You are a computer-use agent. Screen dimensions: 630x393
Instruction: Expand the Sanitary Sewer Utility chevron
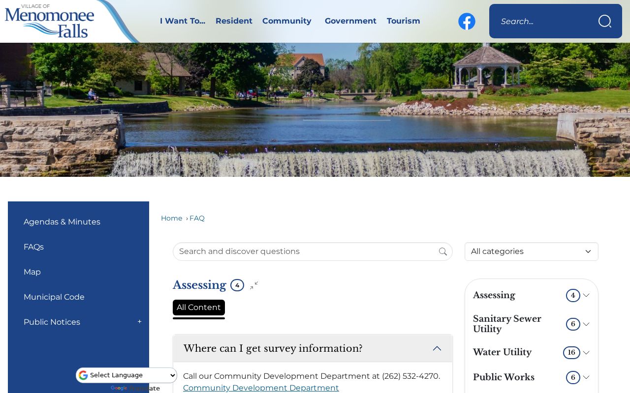coord(586,324)
